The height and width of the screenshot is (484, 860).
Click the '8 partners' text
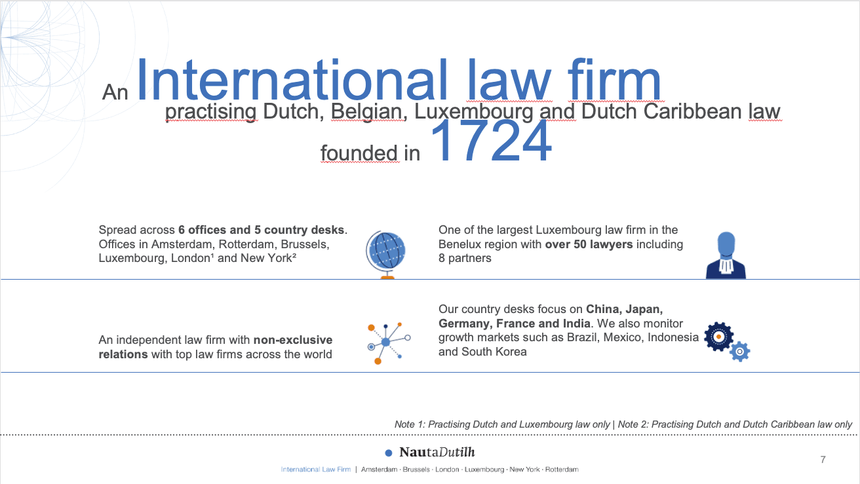pos(465,258)
